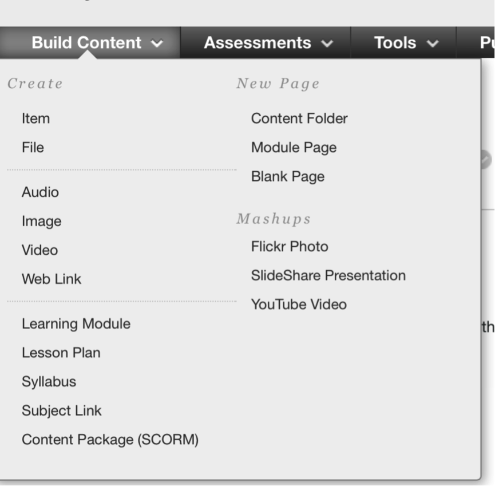
Task: Pick the Video menu entry
Action: click(39, 250)
